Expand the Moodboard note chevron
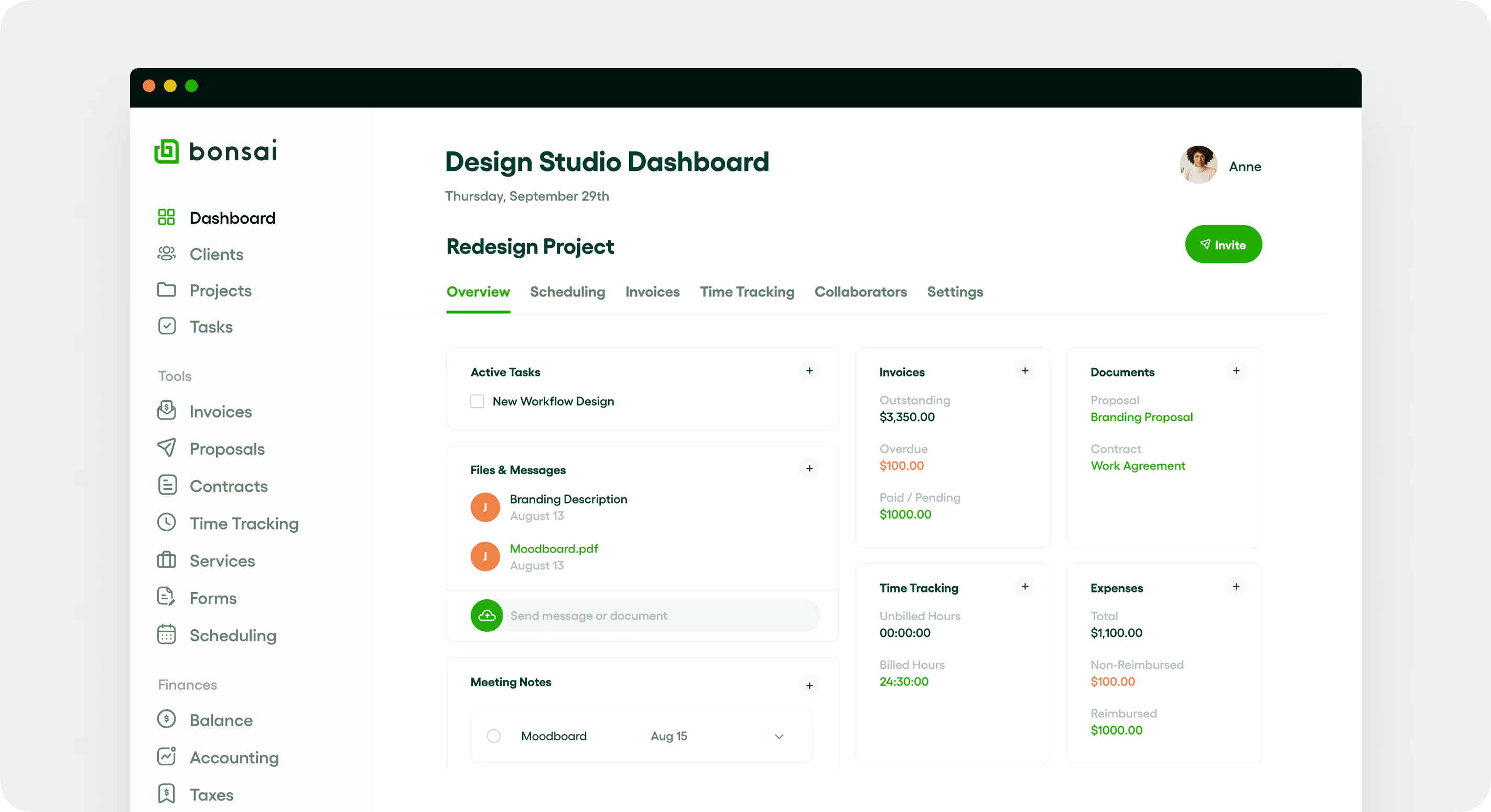The width and height of the screenshot is (1491, 812). pos(779,736)
